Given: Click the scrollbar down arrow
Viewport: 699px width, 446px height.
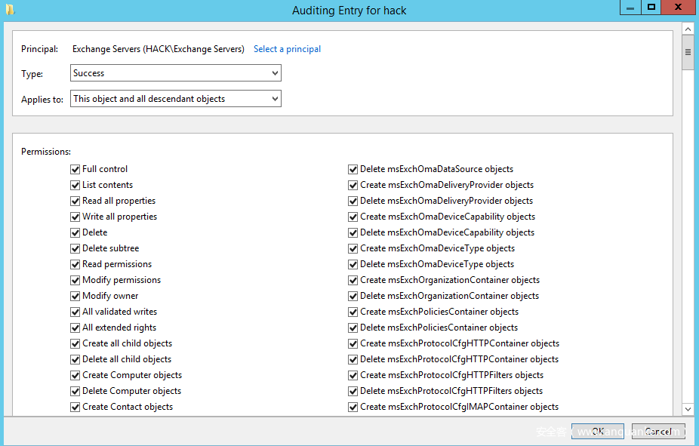Looking at the screenshot, I should (x=688, y=409).
